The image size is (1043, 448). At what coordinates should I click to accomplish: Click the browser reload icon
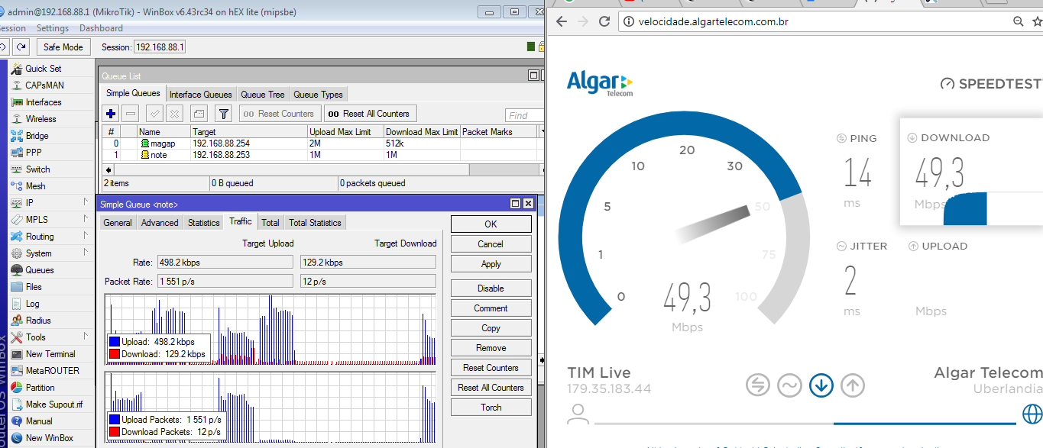[x=604, y=21]
